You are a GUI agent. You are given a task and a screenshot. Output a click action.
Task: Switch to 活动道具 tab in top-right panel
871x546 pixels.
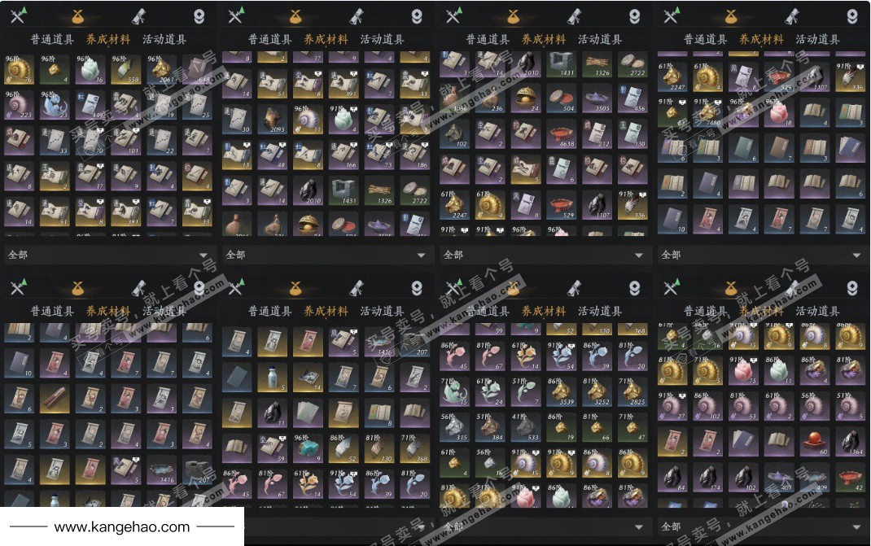point(817,39)
